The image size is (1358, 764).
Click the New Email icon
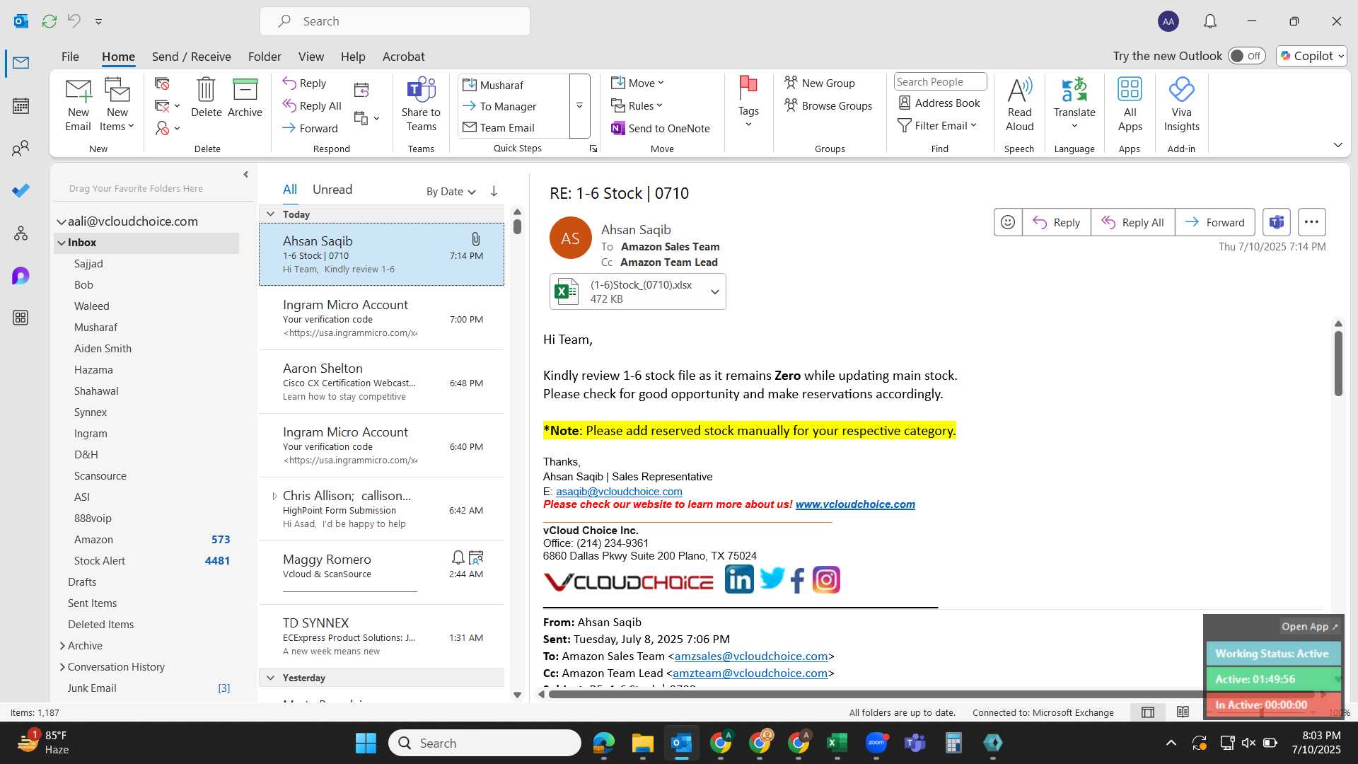(x=78, y=105)
